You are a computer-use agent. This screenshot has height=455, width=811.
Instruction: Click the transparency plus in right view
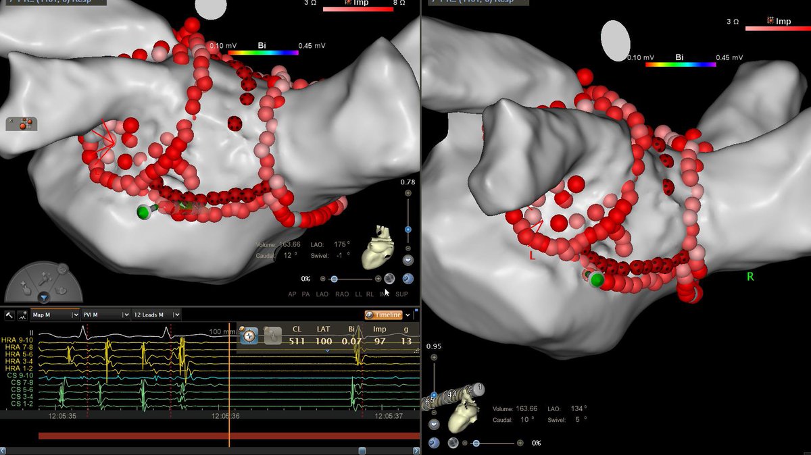(520, 443)
